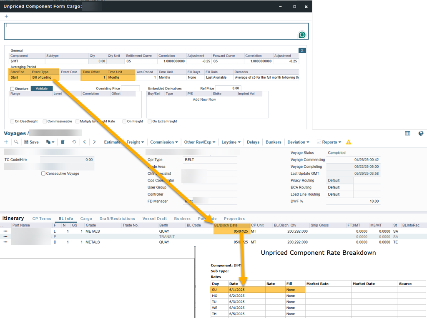Check the On Extra Freight checkbox

(x=149, y=122)
